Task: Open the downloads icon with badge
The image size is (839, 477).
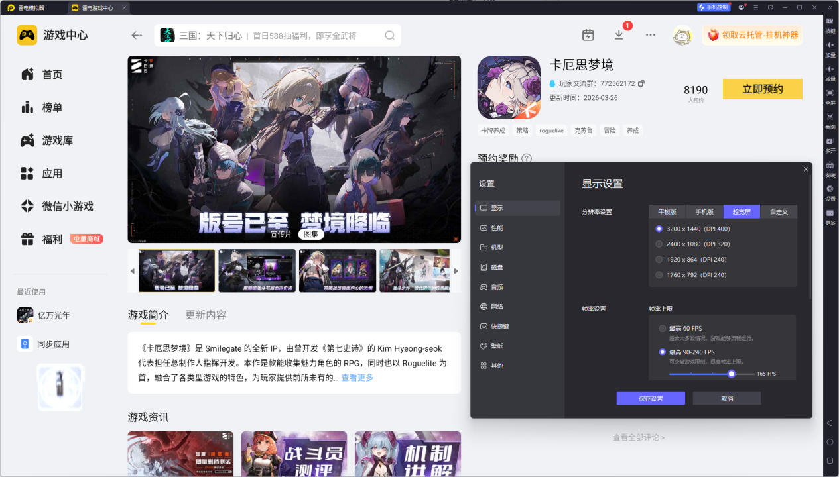Action: point(619,35)
